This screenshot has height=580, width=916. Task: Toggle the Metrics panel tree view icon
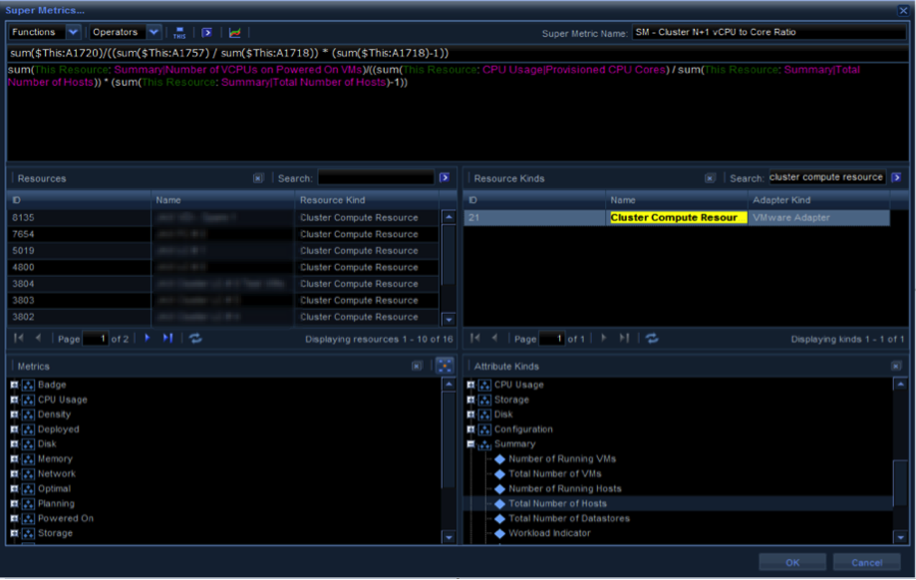(445, 366)
